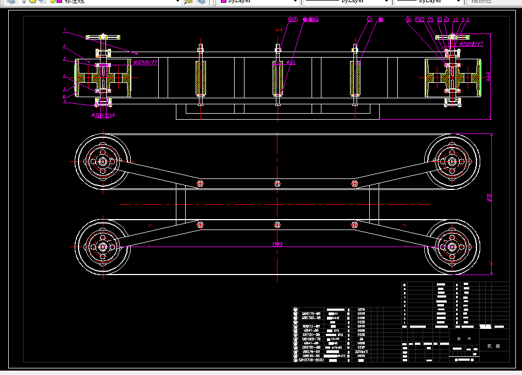Select the A-A section label
This screenshot has height=375, width=522.
click(x=279, y=30)
